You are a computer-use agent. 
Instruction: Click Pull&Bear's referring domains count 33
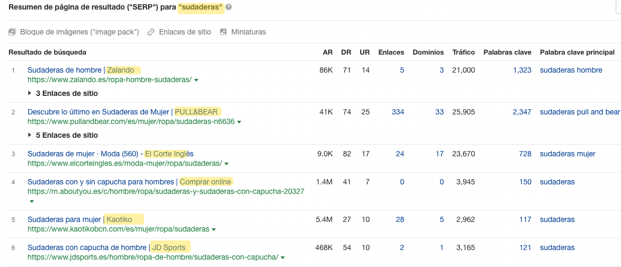coord(440,112)
